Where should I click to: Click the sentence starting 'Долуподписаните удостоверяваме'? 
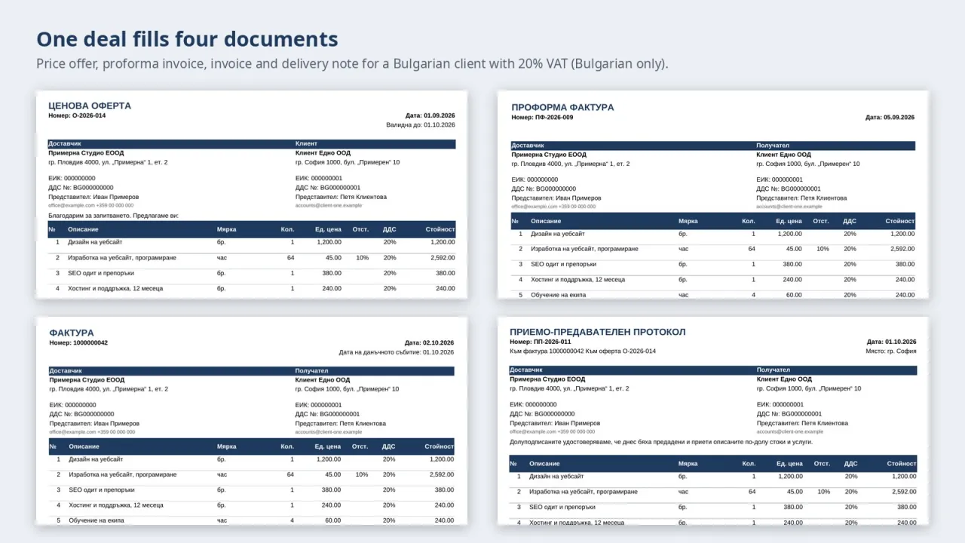[661, 442]
